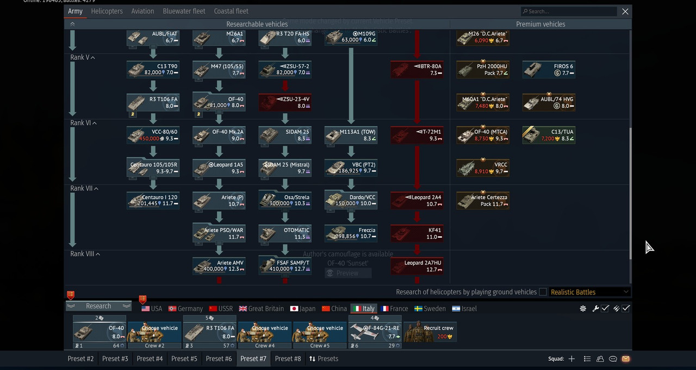696x370 pixels.
Task: Toggle the checkbox next to ammo refill icon
Action: pos(626,309)
